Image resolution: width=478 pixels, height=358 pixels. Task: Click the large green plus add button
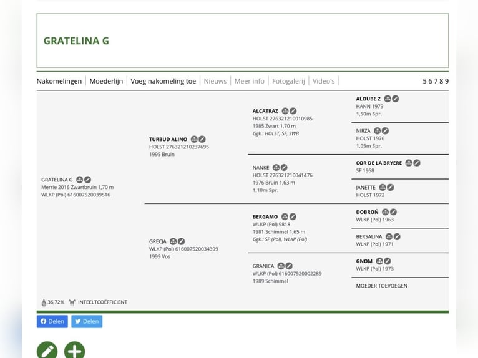74,351
